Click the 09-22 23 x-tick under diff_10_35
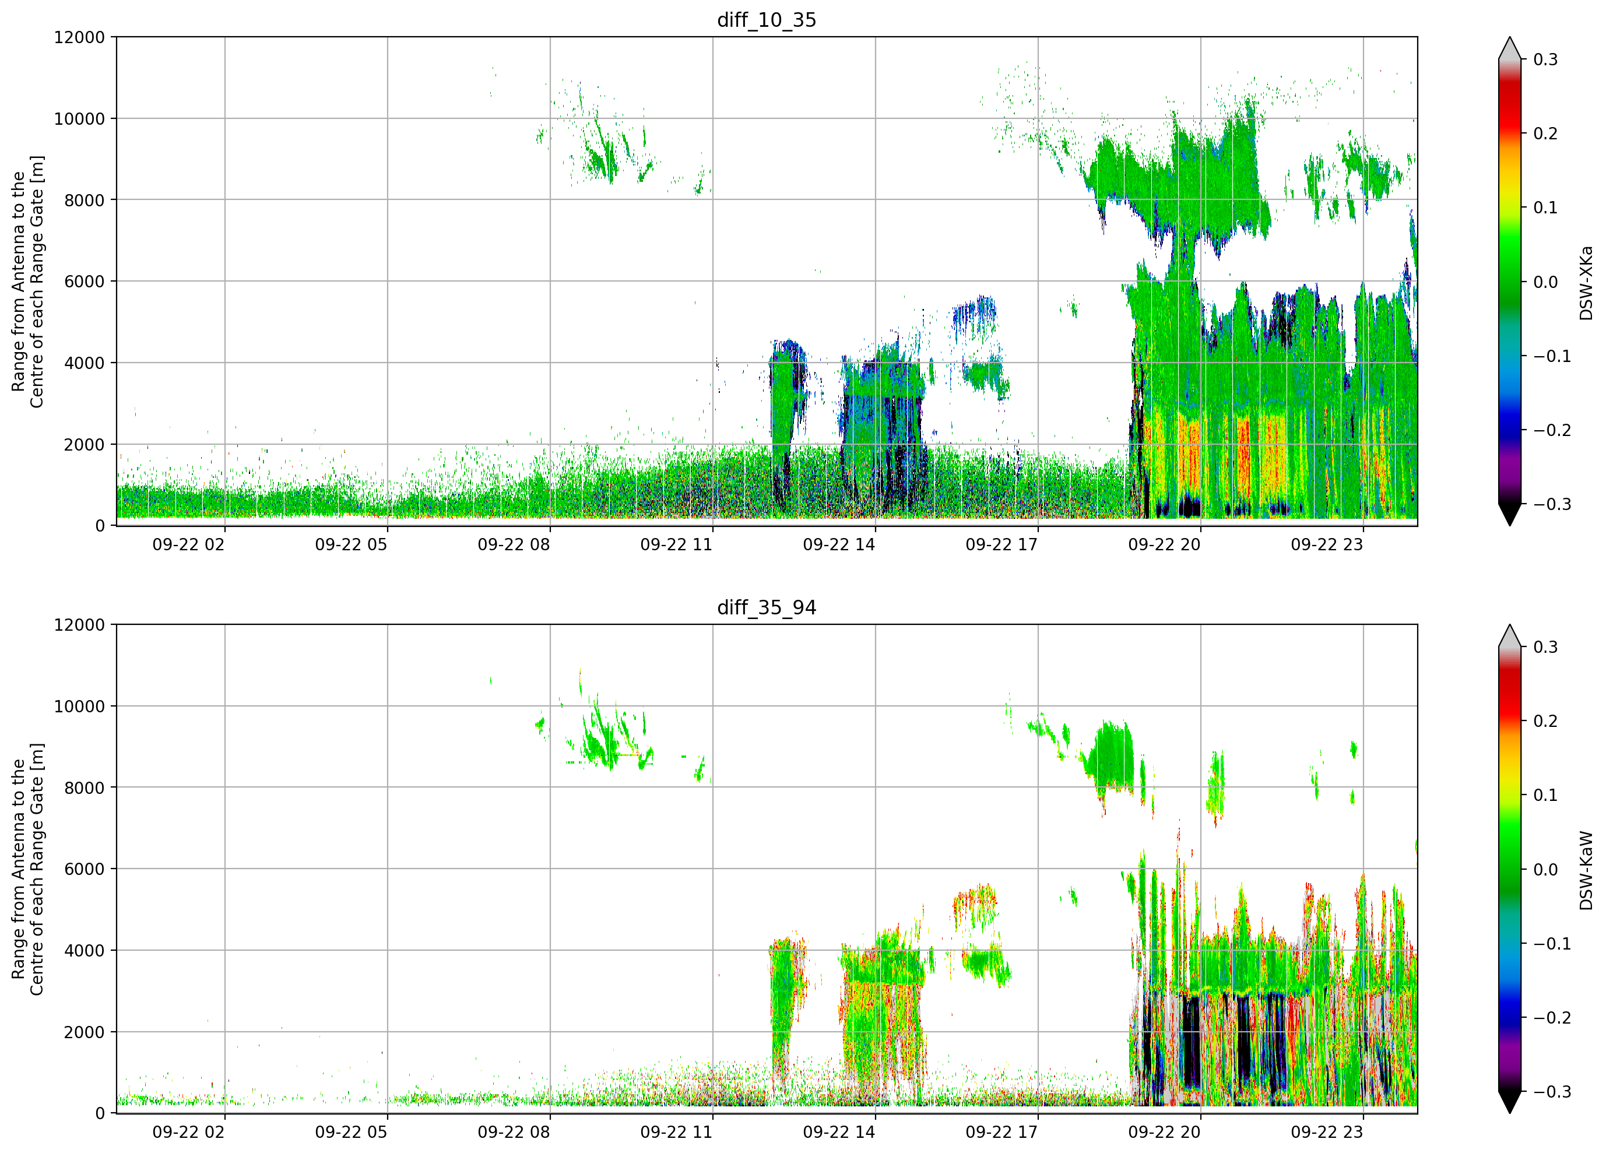Viewport: 1606px width, 1153px height. point(1326,544)
